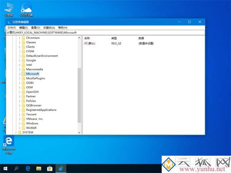Expand the Chromium key

click(20, 38)
